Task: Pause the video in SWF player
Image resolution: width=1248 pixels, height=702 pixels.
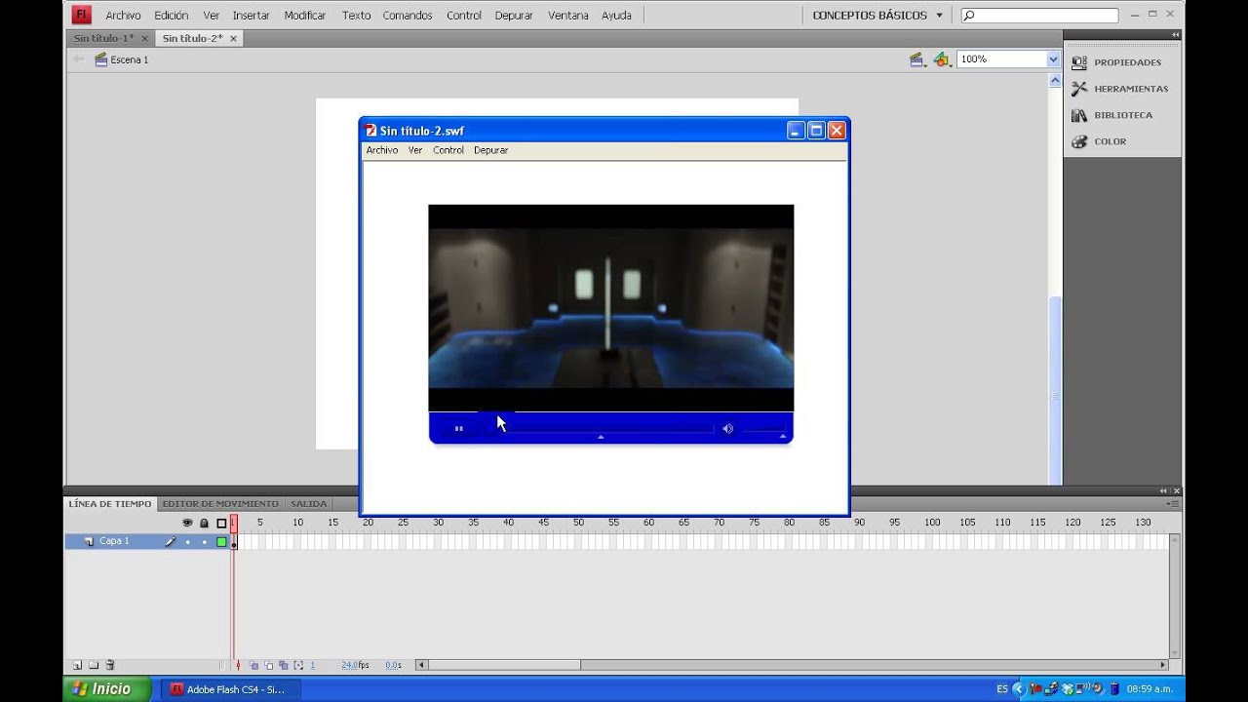Action: 458,428
